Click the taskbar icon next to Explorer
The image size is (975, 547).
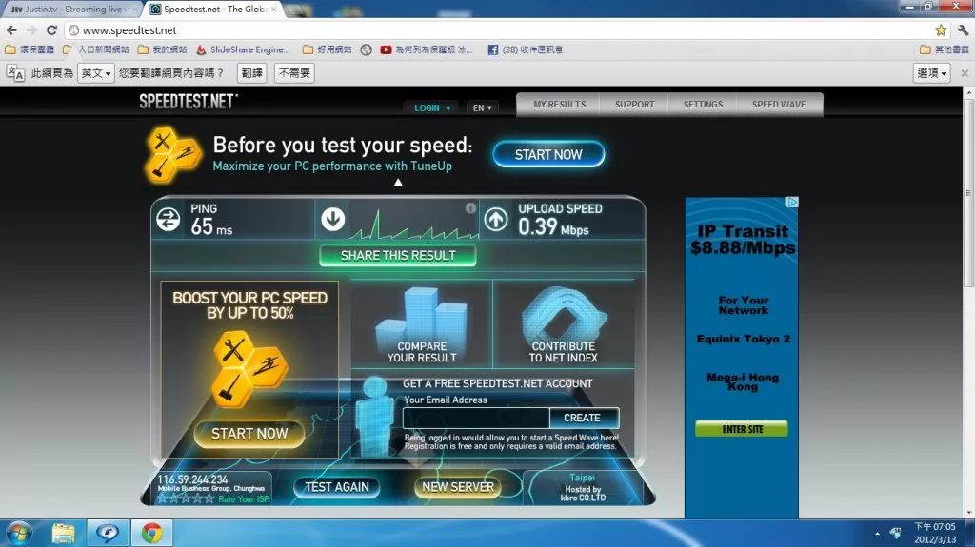108,534
